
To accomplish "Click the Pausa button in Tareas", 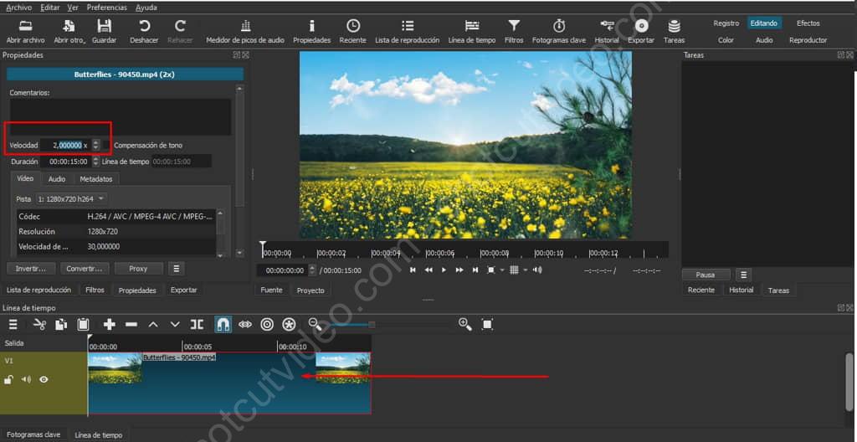I will [x=706, y=275].
